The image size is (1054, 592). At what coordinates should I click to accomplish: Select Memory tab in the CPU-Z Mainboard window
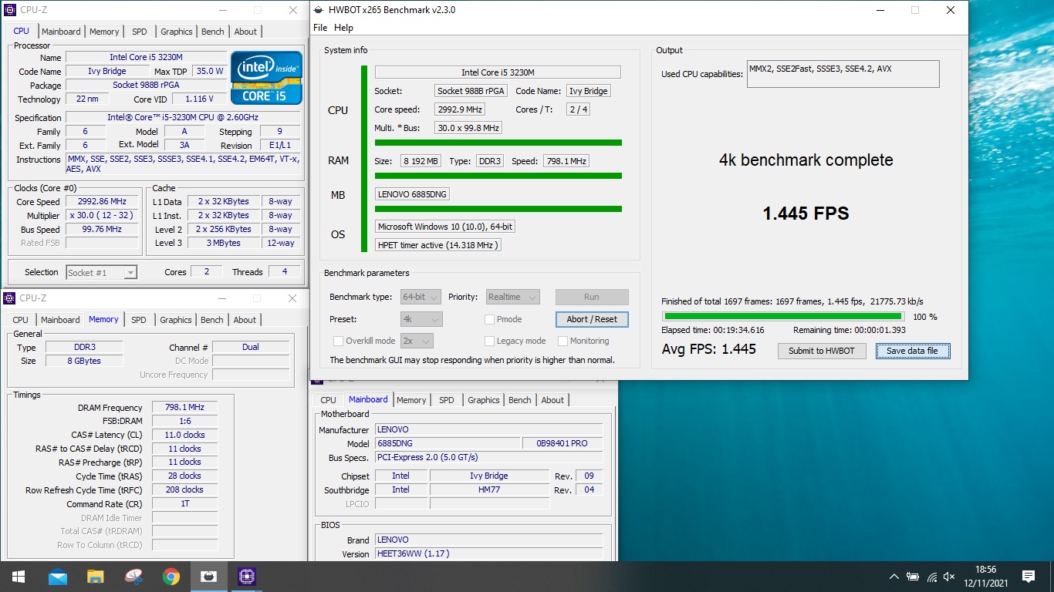[411, 400]
